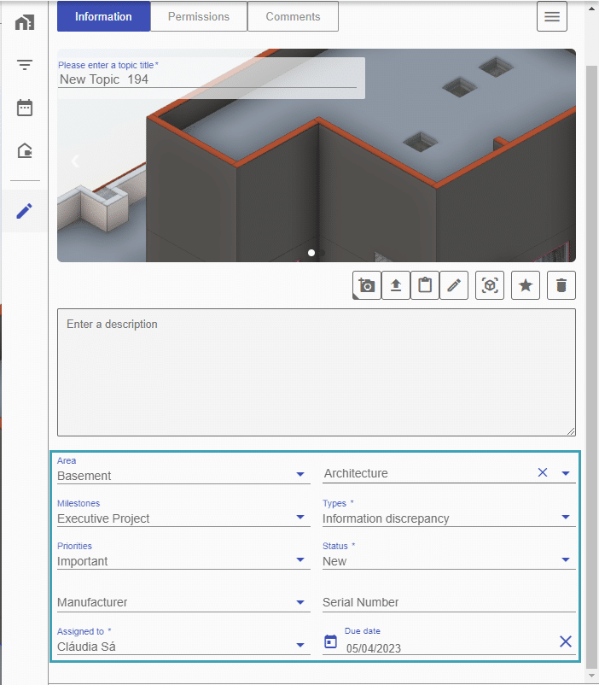This screenshot has width=599, height=685.
Task: Go to previous image with left chevron
Action: tap(75, 161)
